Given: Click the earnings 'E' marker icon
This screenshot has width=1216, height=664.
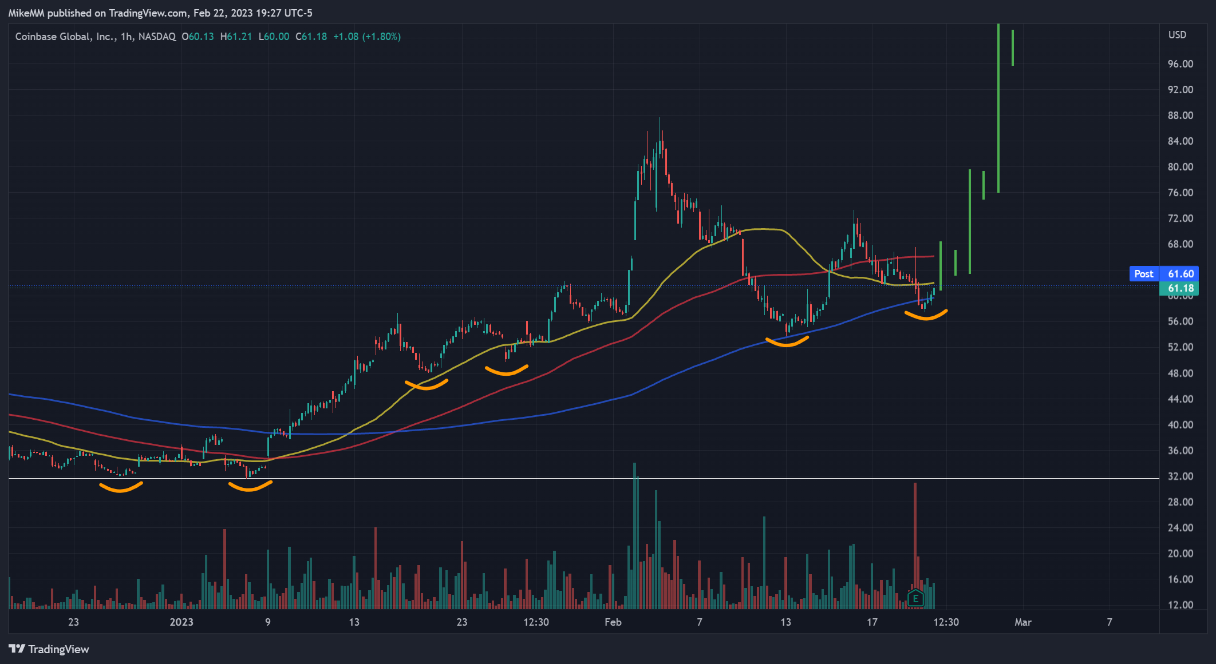Looking at the screenshot, I should click(x=915, y=598).
